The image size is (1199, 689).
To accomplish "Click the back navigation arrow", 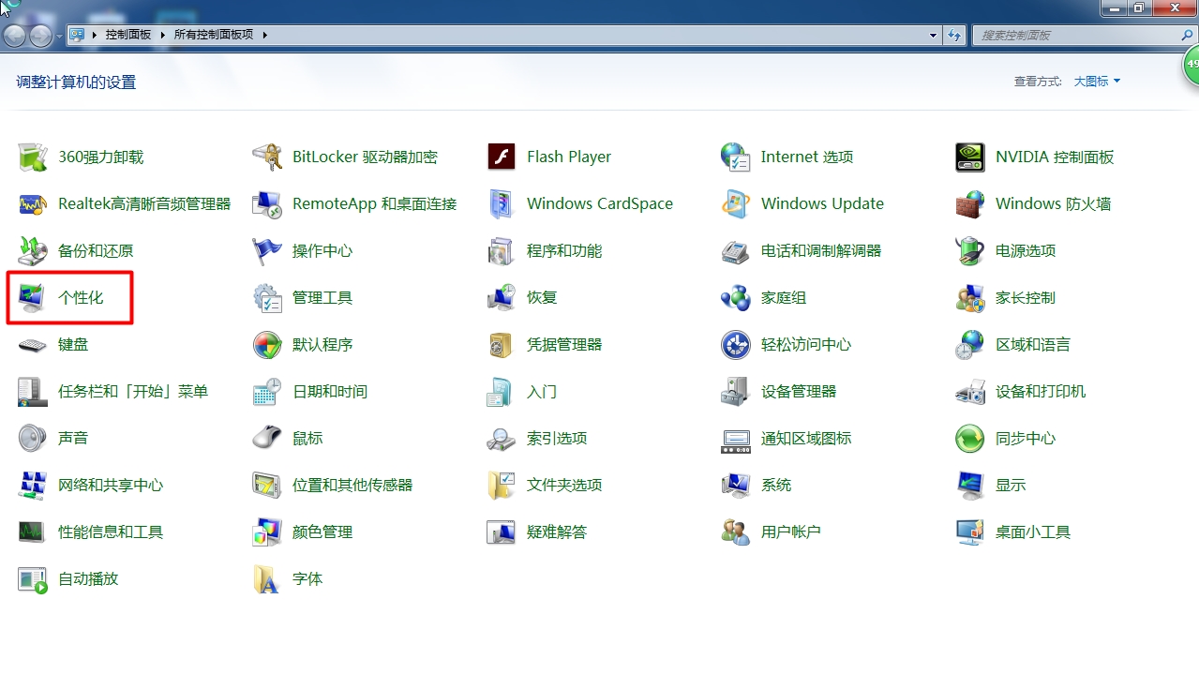I will (x=13, y=35).
